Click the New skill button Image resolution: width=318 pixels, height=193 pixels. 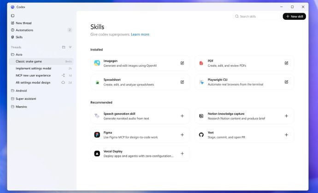click(294, 17)
